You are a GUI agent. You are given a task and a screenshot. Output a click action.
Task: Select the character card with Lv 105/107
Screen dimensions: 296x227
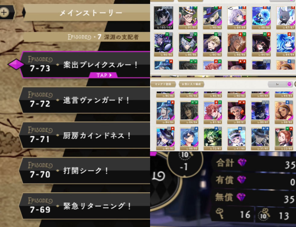click(x=163, y=18)
